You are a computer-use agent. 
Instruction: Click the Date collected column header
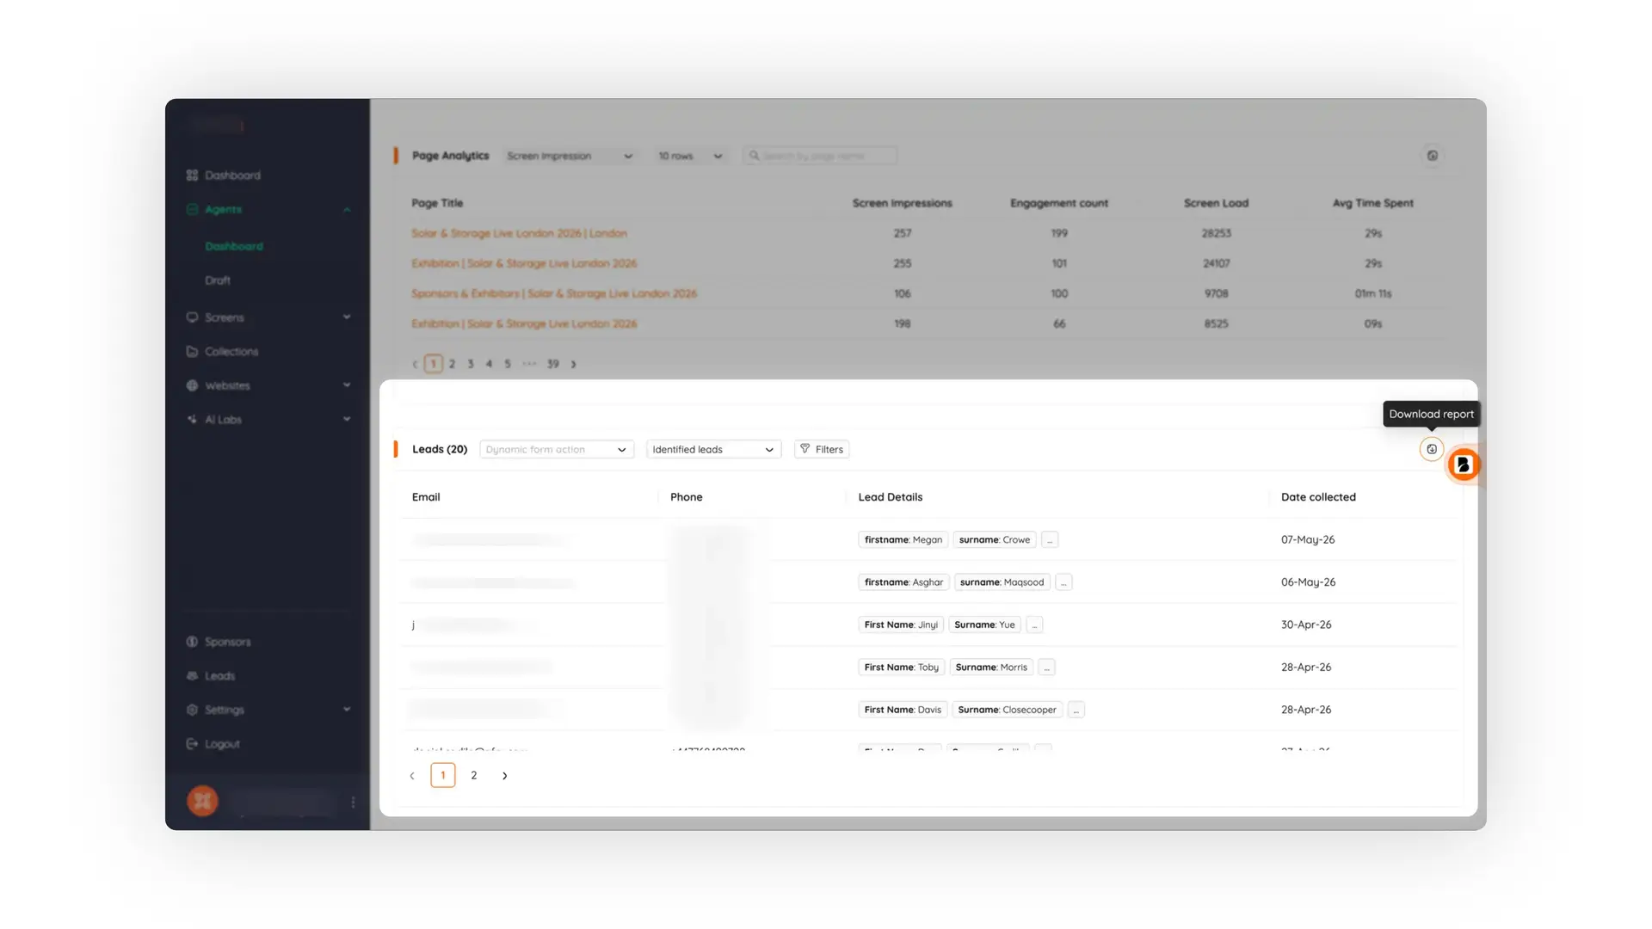coord(1318,497)
